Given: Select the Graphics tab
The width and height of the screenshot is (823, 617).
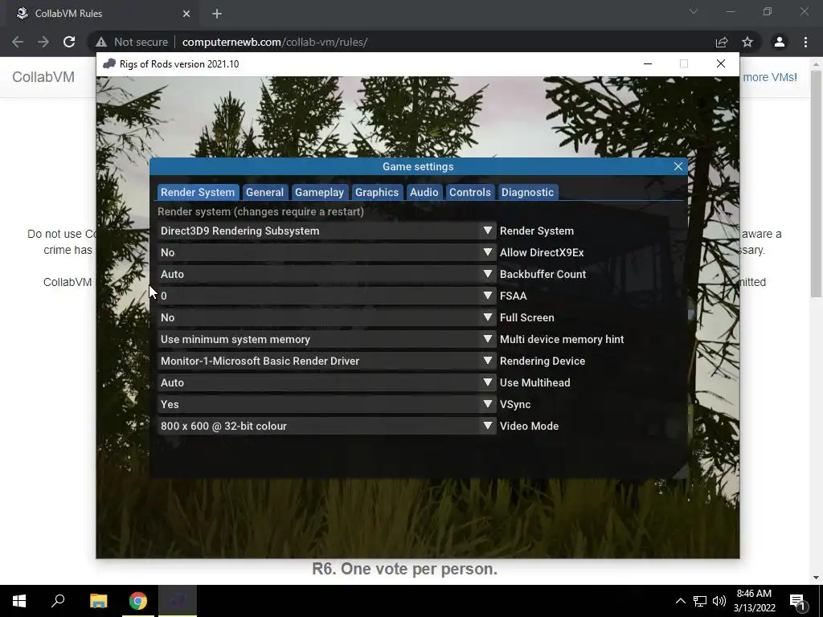Looking at the screenshot, I should click(377, 193).
